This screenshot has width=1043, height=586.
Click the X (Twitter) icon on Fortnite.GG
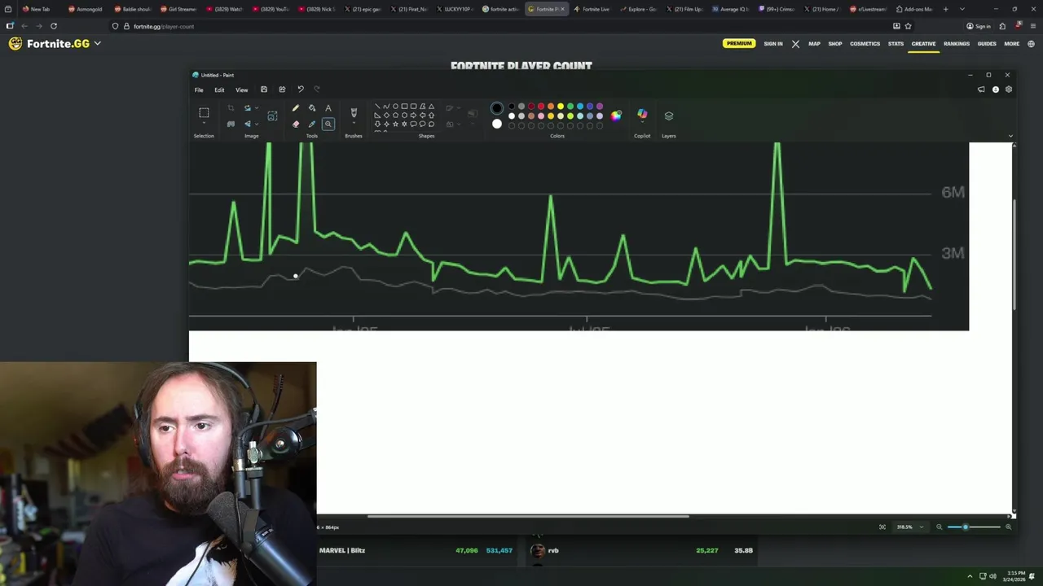(795, 44)
